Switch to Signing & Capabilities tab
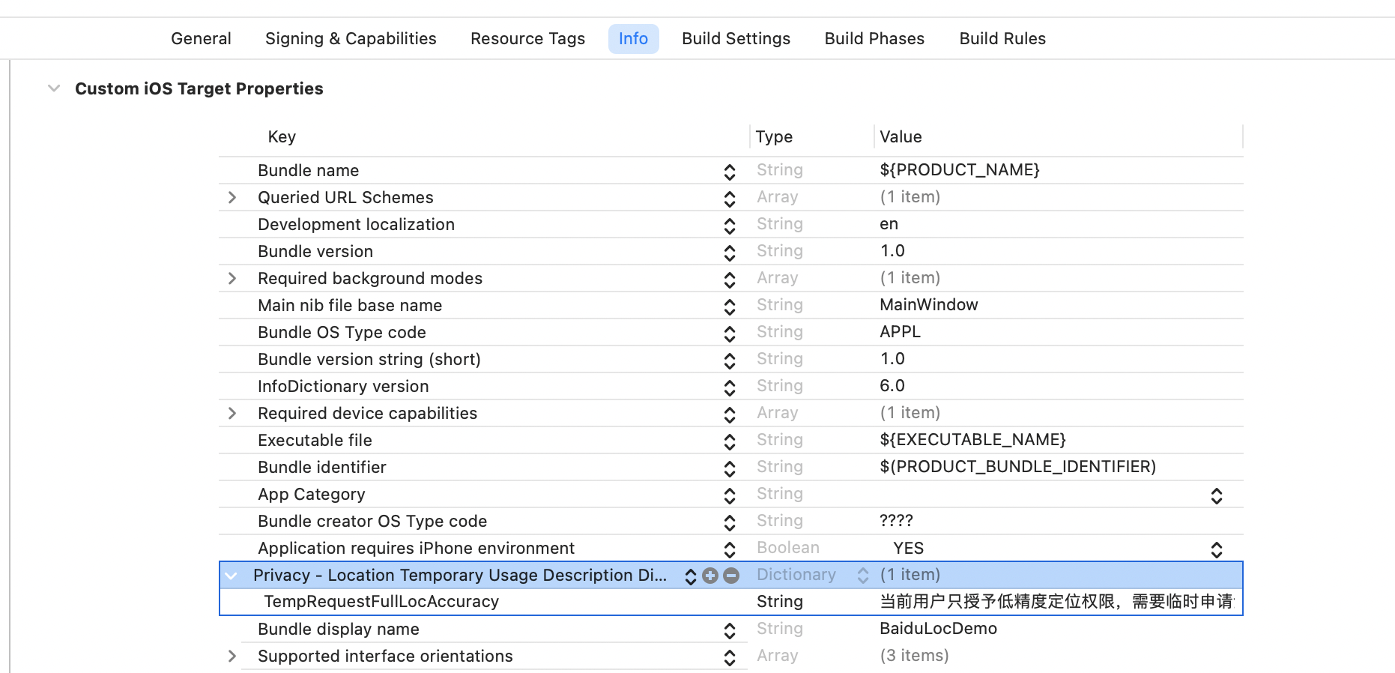1395x673 pixels. click(x=351, y=39)
